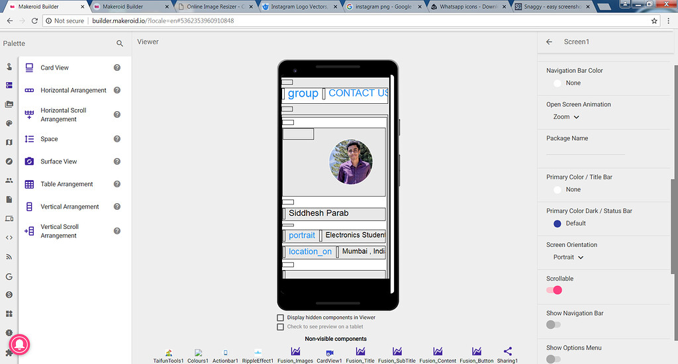
Task: Open help for Table Arrangement
Action: tap(117, 184)
